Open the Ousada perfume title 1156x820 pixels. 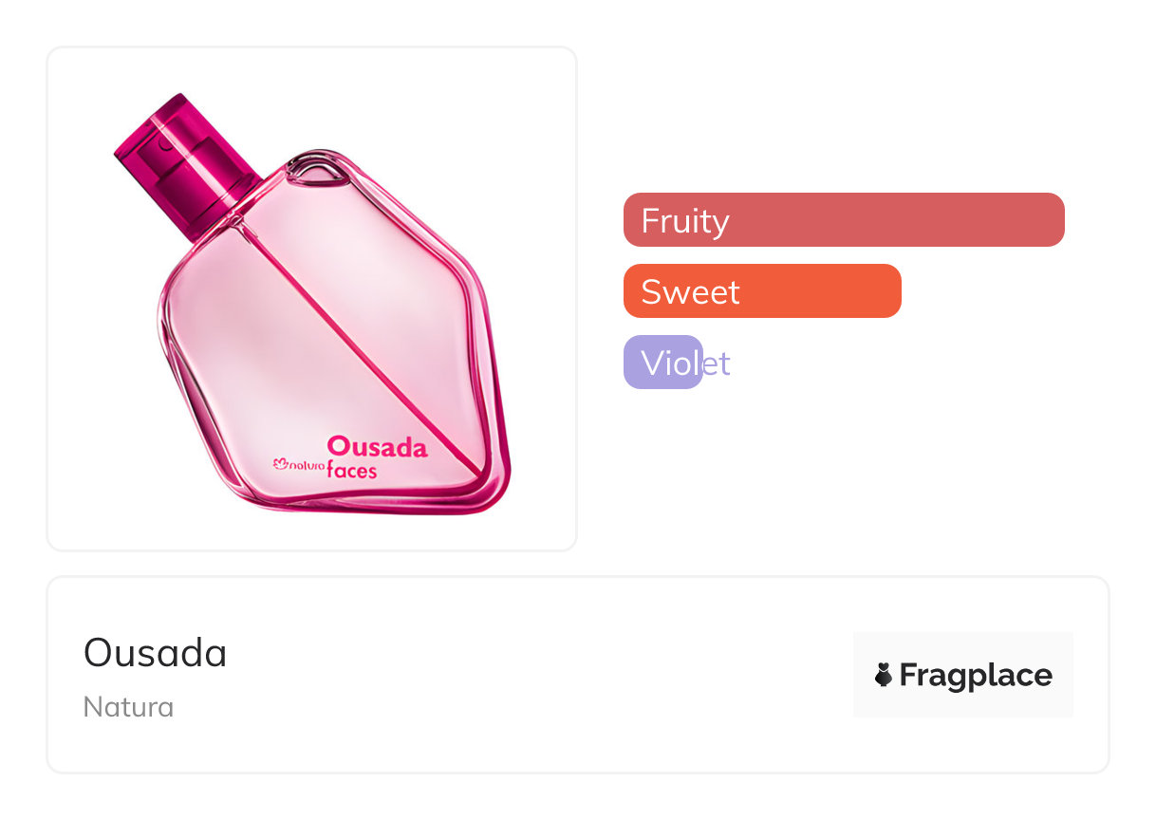pos(155,653)
